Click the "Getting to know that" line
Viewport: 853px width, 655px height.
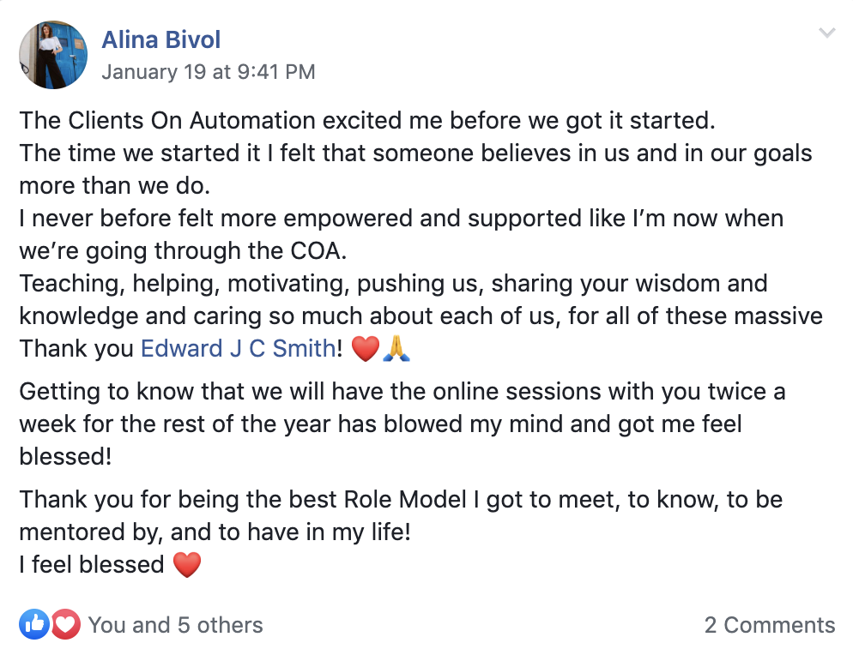point(402,392)
